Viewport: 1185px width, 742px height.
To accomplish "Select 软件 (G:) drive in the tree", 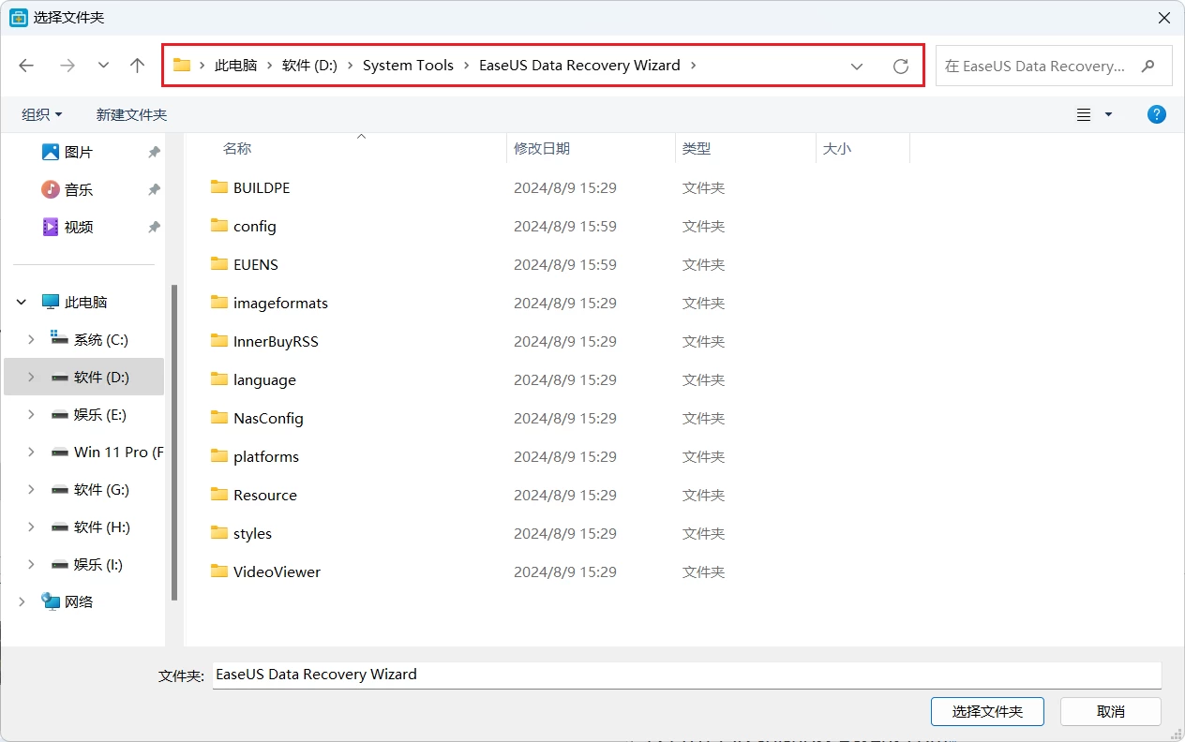I will point(101,489).
